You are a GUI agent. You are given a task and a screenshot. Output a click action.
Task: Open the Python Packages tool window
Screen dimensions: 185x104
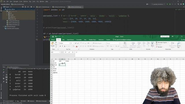point(42,101)
